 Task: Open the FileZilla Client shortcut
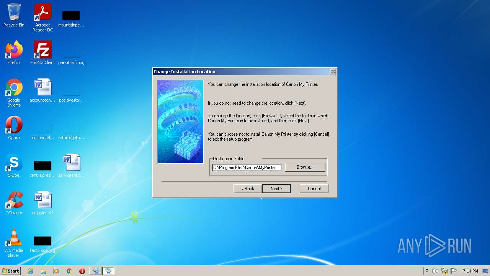tap(42, 53)
